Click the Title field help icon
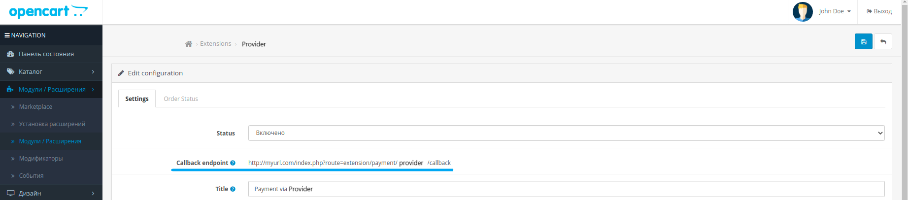 pyautogui.click(x=233, y=189)
